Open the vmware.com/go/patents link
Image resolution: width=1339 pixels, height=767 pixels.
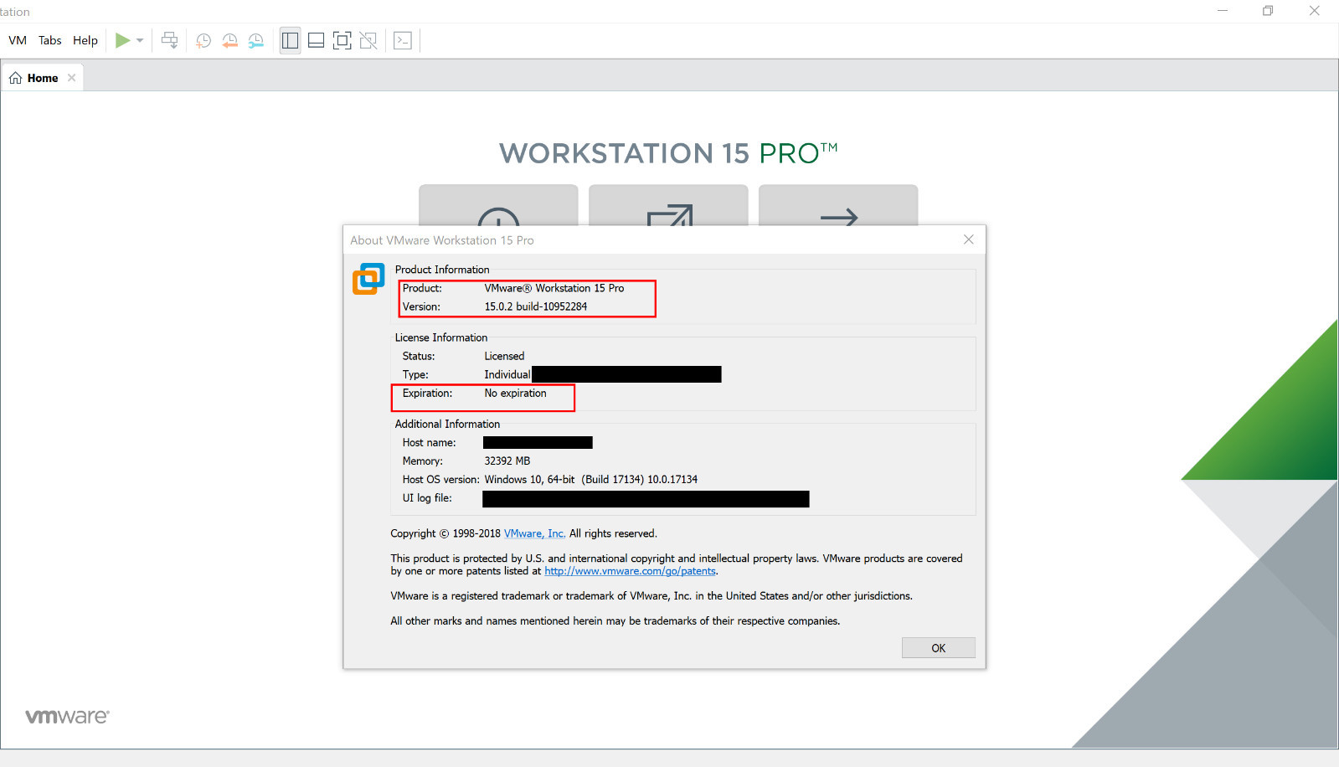630,571
